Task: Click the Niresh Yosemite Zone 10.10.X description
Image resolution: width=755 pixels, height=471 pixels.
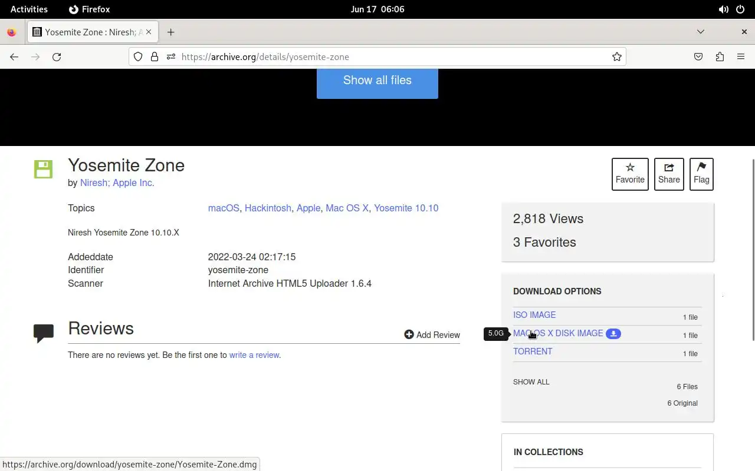Action: [123, 233]
